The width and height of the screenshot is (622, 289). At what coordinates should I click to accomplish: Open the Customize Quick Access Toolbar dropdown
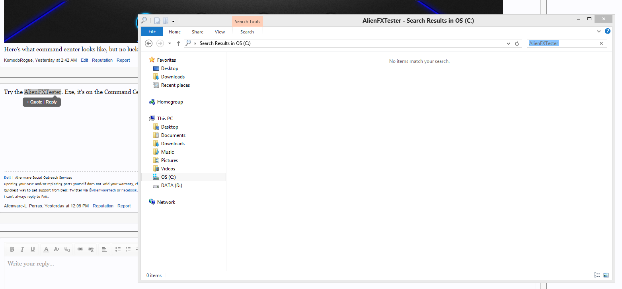click(x=174, y=21)
